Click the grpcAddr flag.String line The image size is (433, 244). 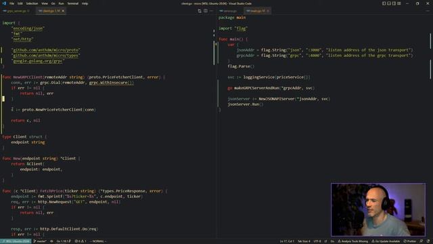(325, 56)
